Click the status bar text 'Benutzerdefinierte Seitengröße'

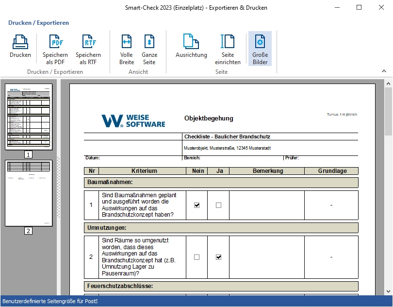click(x=50, y=301)
